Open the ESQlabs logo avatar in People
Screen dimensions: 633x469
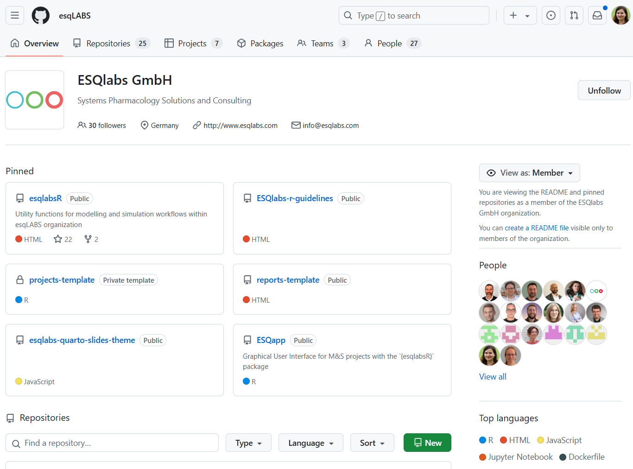coord(596,291)
